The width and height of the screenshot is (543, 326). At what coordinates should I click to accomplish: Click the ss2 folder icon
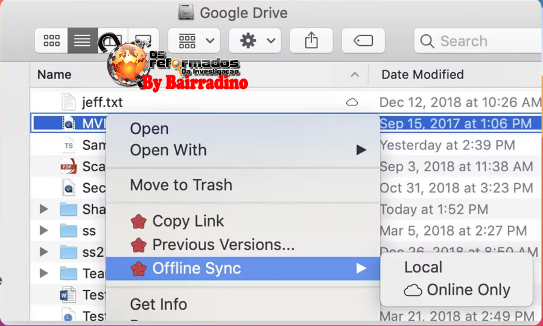[68, 252]
